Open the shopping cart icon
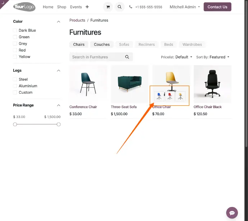Screen dimensions: 248x221 pyautogui.click(x=108, y=7)
